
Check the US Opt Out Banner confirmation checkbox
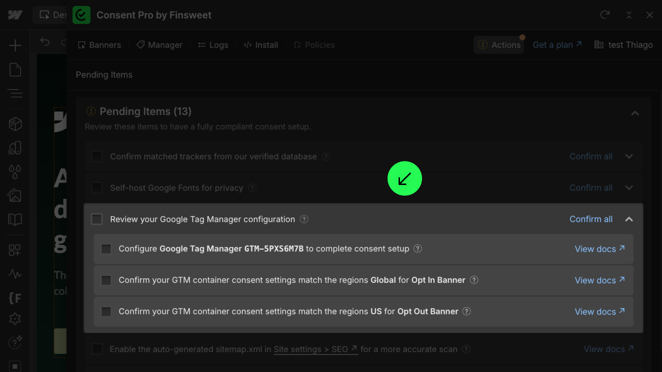pyautogui.click(x=106, y=312)
